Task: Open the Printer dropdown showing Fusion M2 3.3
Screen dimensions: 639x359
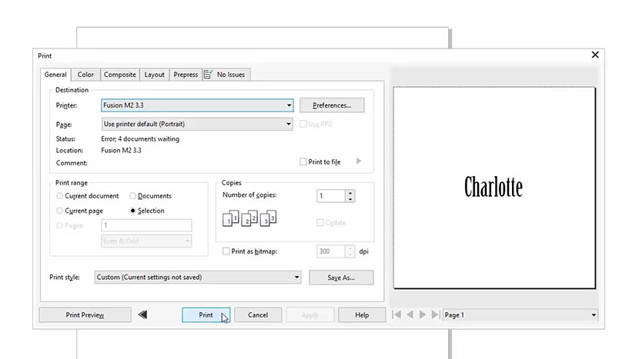Action: [x=197, y=105]
